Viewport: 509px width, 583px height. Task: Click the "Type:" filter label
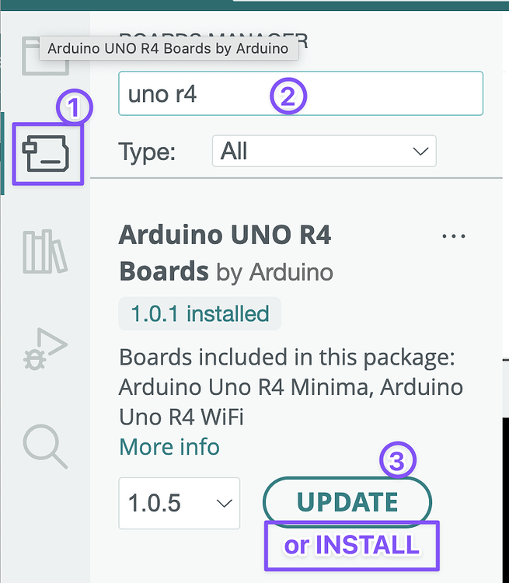coord(147,152)
